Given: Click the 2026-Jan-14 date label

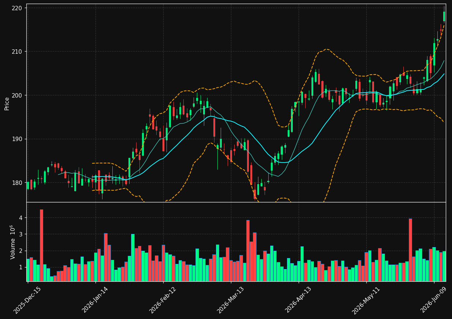Looking at the screenshot, I should coord(95,300).
